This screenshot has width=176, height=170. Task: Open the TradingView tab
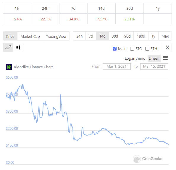coord(56,36)
